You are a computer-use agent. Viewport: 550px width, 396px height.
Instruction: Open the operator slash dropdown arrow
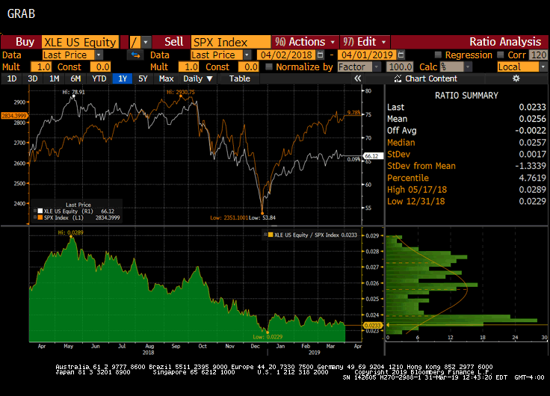tap(146, 42)
